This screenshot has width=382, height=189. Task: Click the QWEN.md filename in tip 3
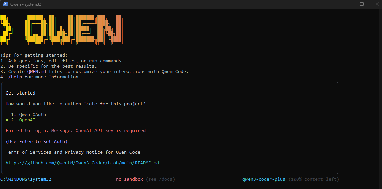coord(37,72)
